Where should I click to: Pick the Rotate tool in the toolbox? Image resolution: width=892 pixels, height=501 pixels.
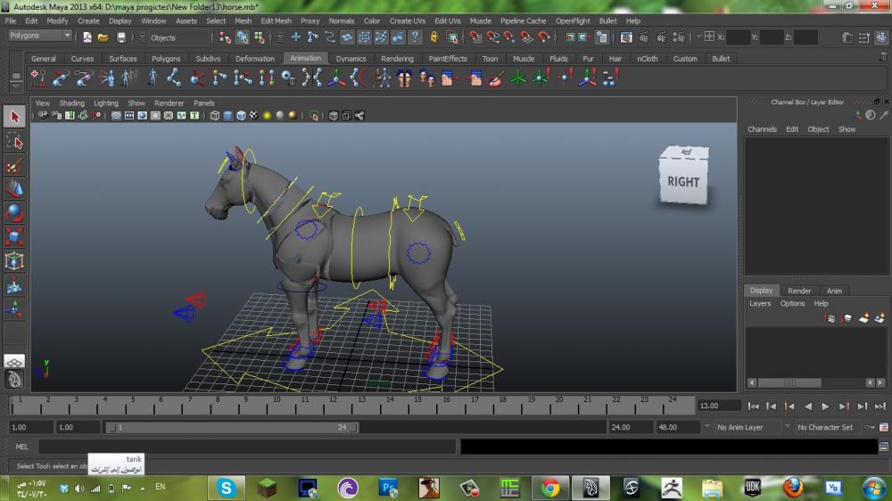tap(14, 213)
